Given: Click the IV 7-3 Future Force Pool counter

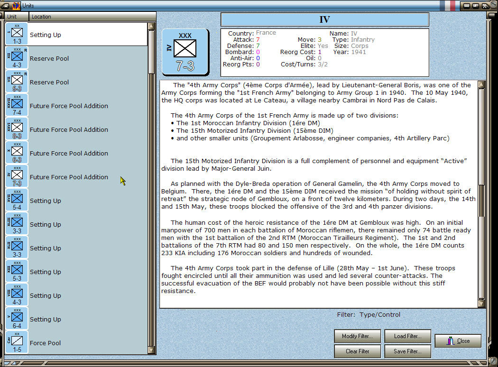Looking at the screenshot, I should 16,177.
